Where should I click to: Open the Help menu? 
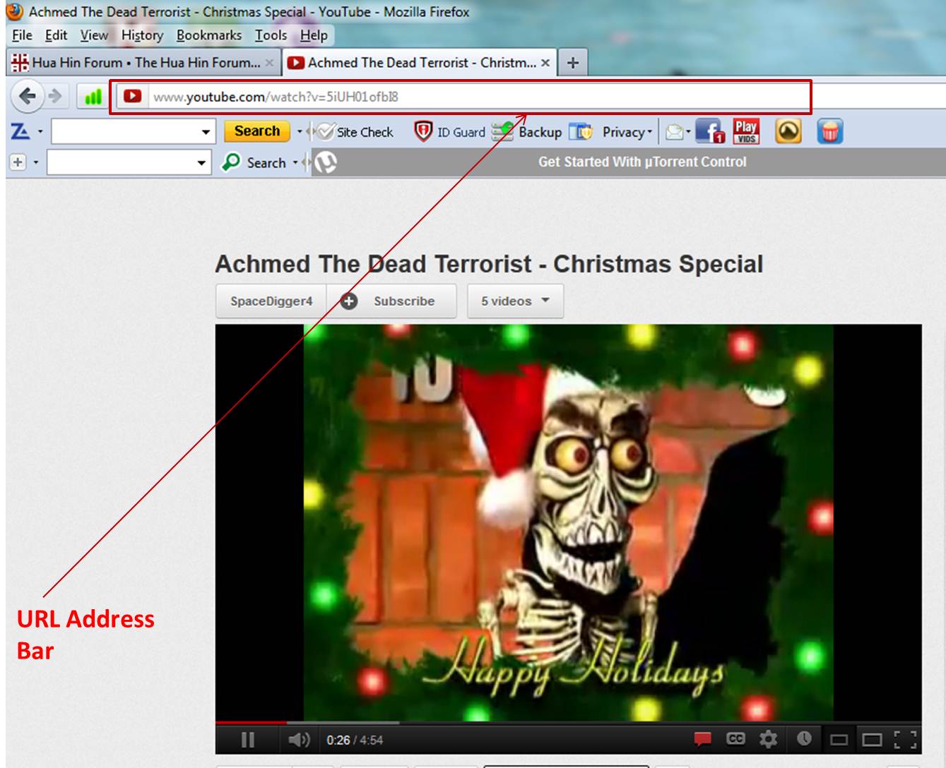(x=314, y=35)
